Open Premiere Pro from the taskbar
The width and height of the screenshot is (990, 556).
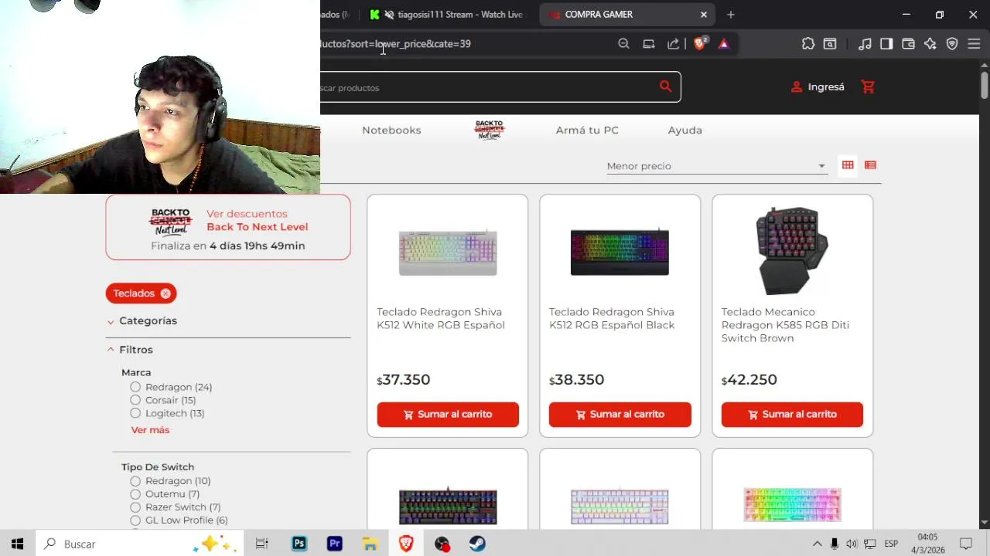pyautogui.click(x=334, y=544)
